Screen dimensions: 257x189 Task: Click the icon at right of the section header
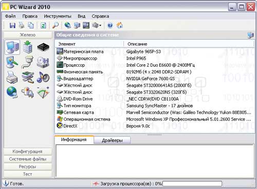250,35
